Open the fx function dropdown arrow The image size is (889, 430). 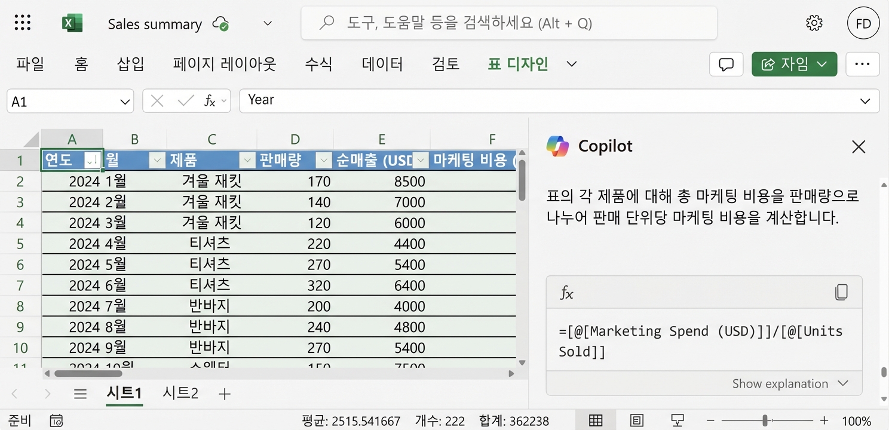(225, 102)
